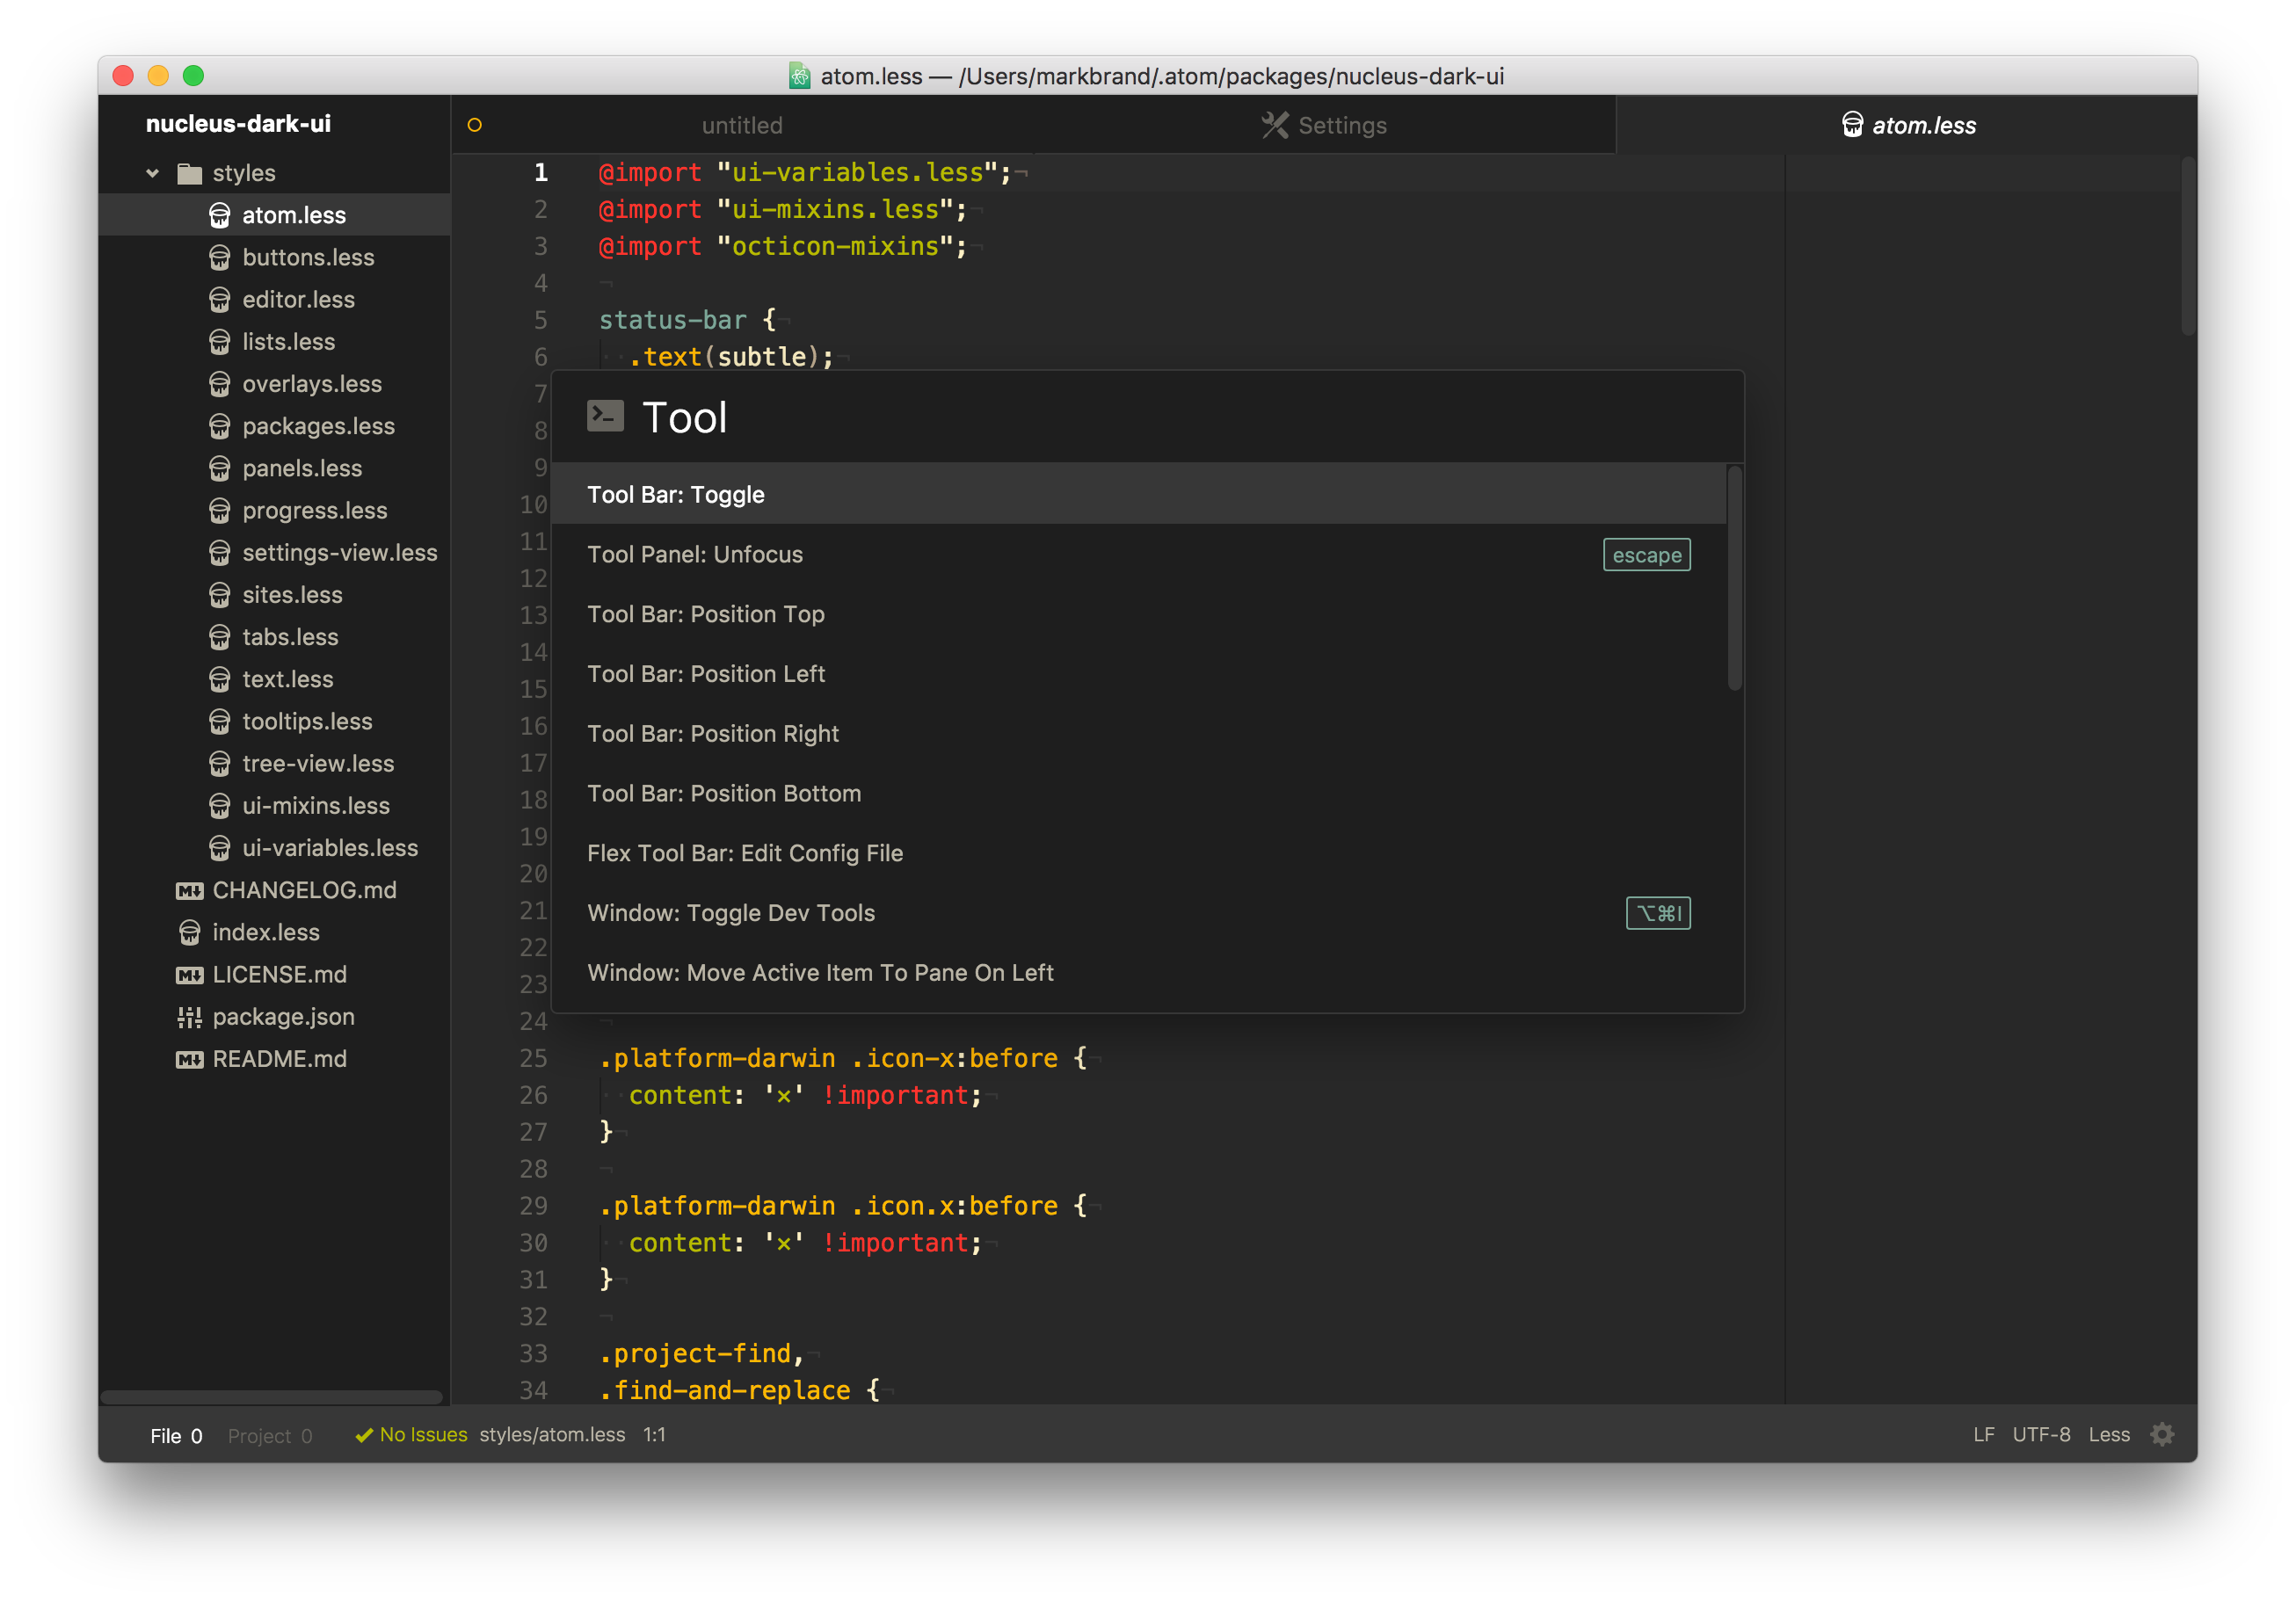Click the README.md markdown icon

click(x=189, y=1059)
